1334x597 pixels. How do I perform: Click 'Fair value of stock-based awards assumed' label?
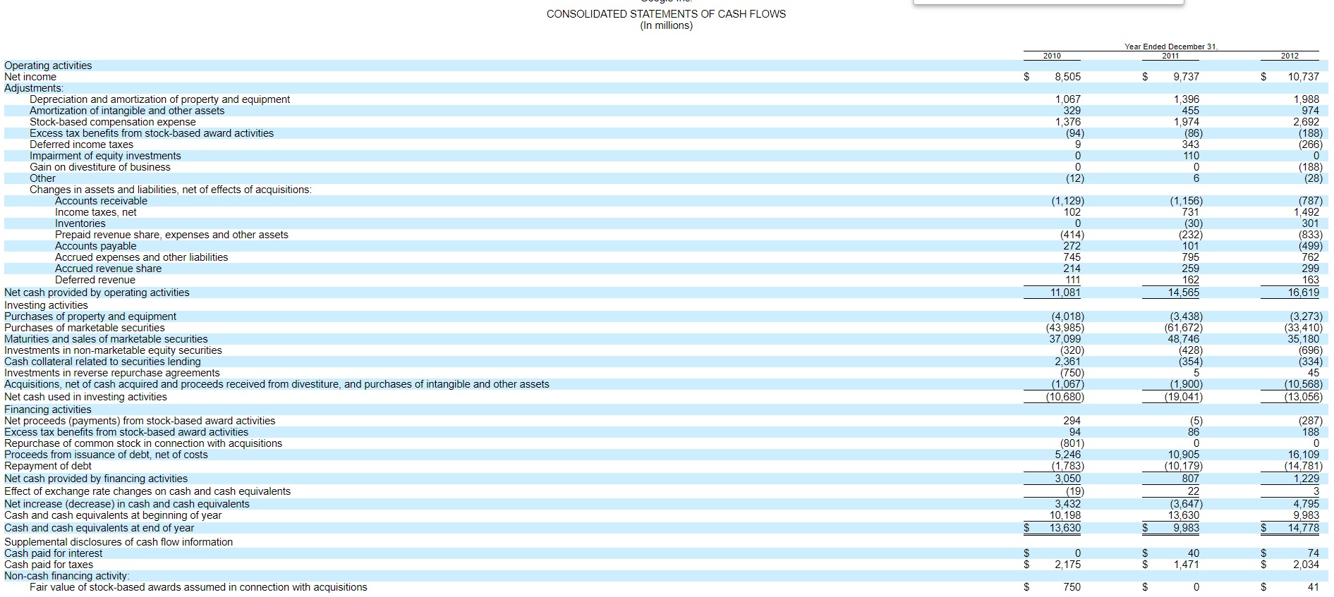[198, 587]
